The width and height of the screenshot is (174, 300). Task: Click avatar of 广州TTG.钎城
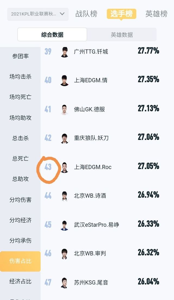click(64, 52)
